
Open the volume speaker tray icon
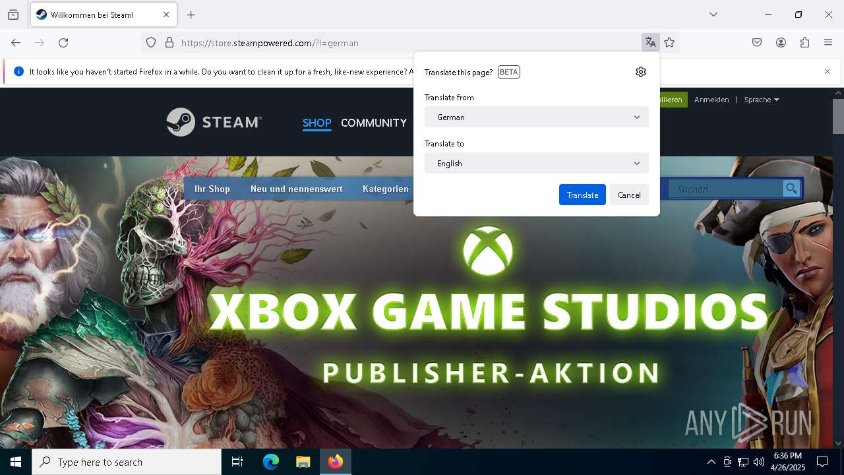coord(759,462)
